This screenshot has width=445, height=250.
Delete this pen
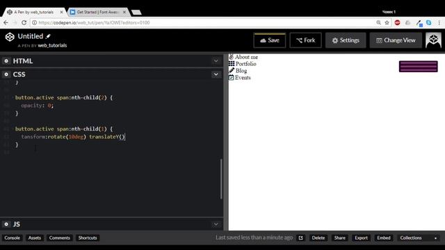click(318, 237)
